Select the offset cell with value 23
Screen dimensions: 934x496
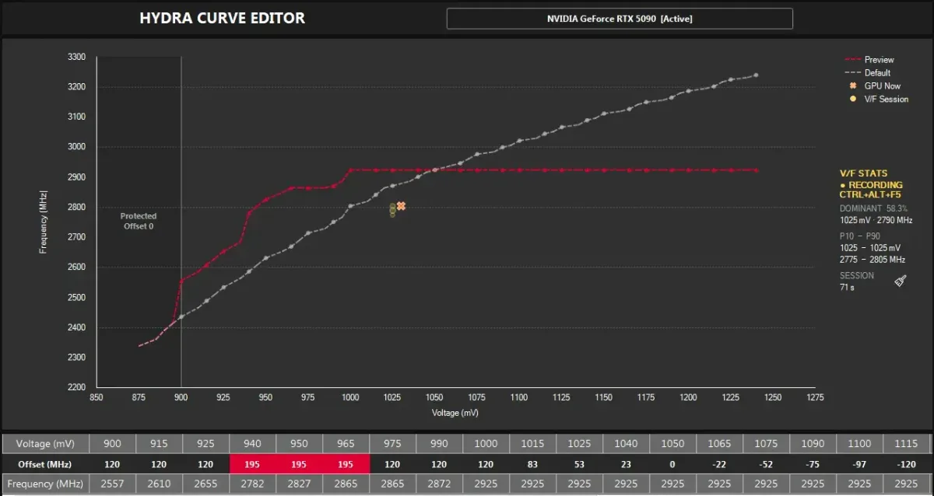click(627, 463)
